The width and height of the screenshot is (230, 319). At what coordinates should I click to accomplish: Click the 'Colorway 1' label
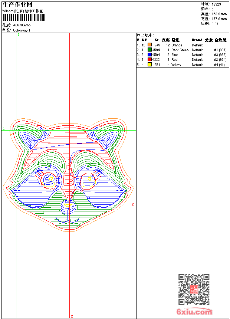coord(22,30)
